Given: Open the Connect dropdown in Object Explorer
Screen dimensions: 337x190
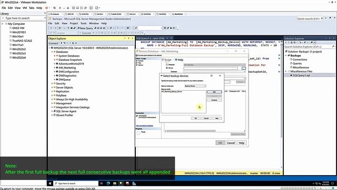Looking at the screenshot, I should click(54, 43).
